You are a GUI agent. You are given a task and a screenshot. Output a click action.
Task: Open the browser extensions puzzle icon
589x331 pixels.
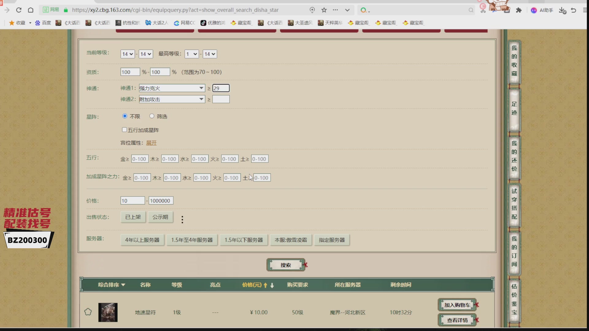[x=519, y=10]
